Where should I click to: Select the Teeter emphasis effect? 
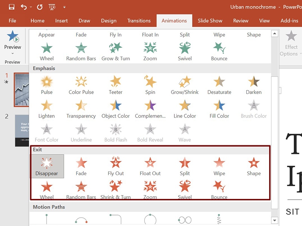(116, 85)
